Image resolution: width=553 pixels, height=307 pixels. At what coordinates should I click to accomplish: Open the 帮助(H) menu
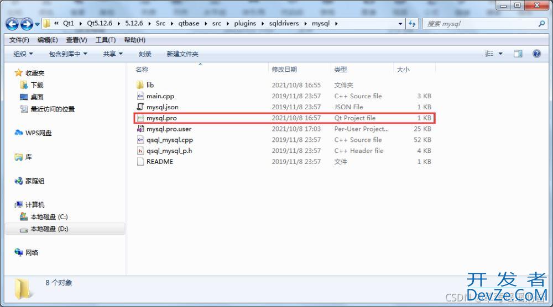[135, 40]
